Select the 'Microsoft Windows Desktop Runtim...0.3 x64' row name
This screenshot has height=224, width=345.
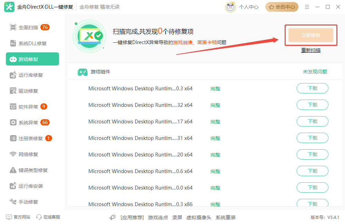pos(140,88)
